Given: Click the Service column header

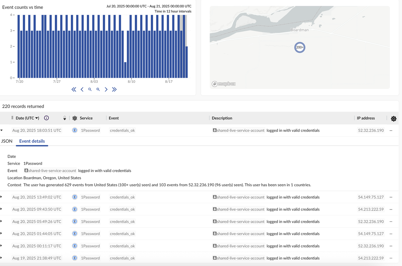Looking at the screenshot, I should tap(86, 118).
